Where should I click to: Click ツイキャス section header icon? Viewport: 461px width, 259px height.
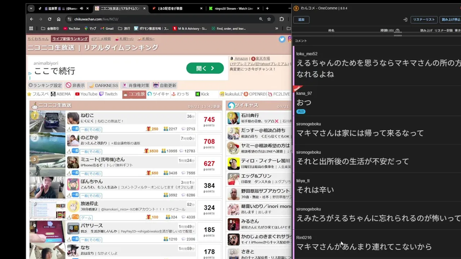tap(231, 105)
